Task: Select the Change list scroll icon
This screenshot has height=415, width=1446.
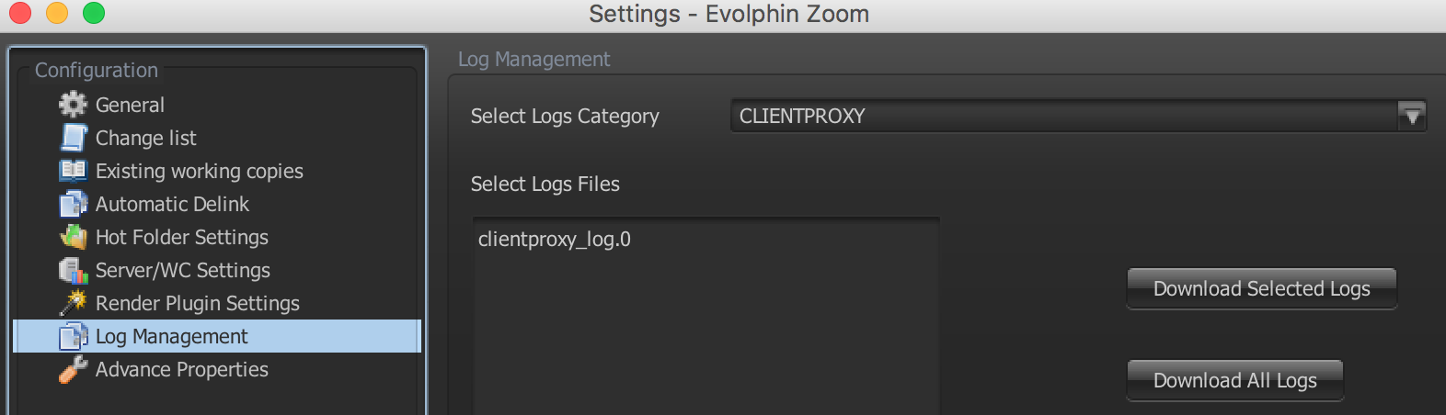Action: (x=73, y=138)
